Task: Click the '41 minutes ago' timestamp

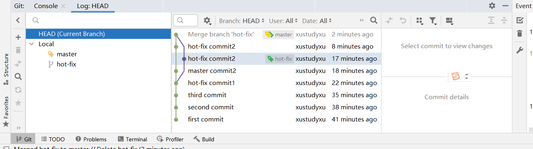Action: [354, 119]
